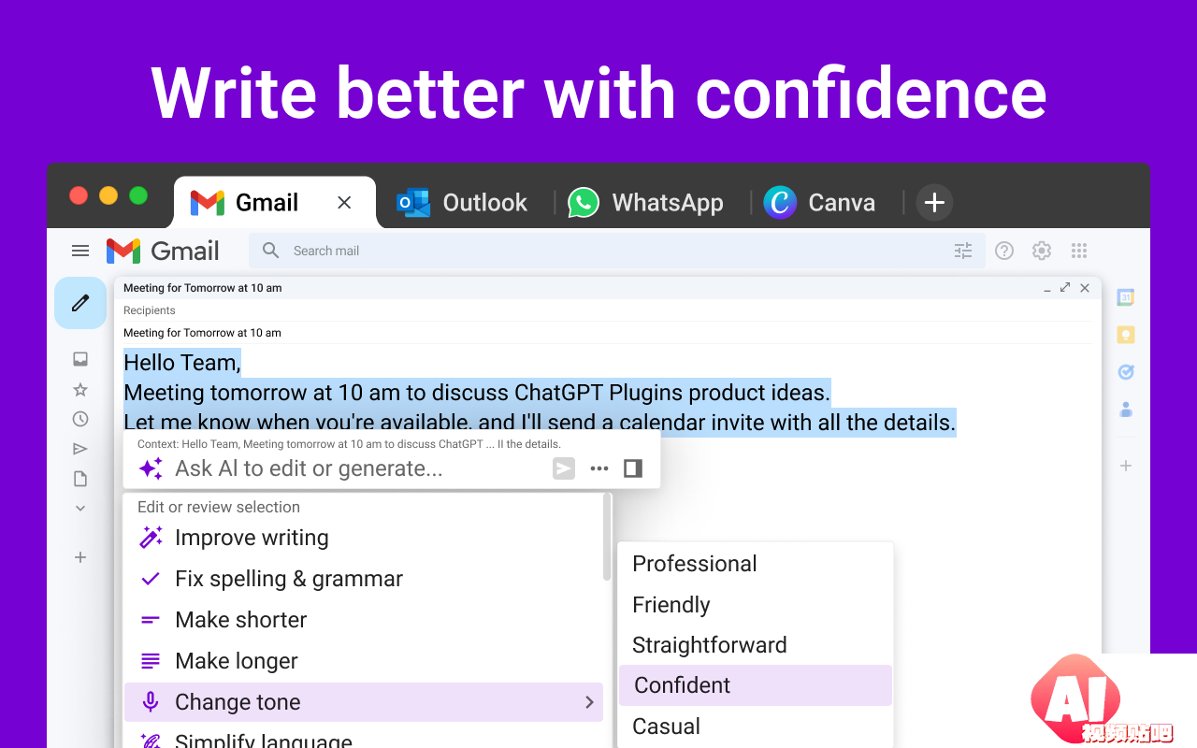
Task: Open three-dot more options in AI bar
Action: click(599, 468)
